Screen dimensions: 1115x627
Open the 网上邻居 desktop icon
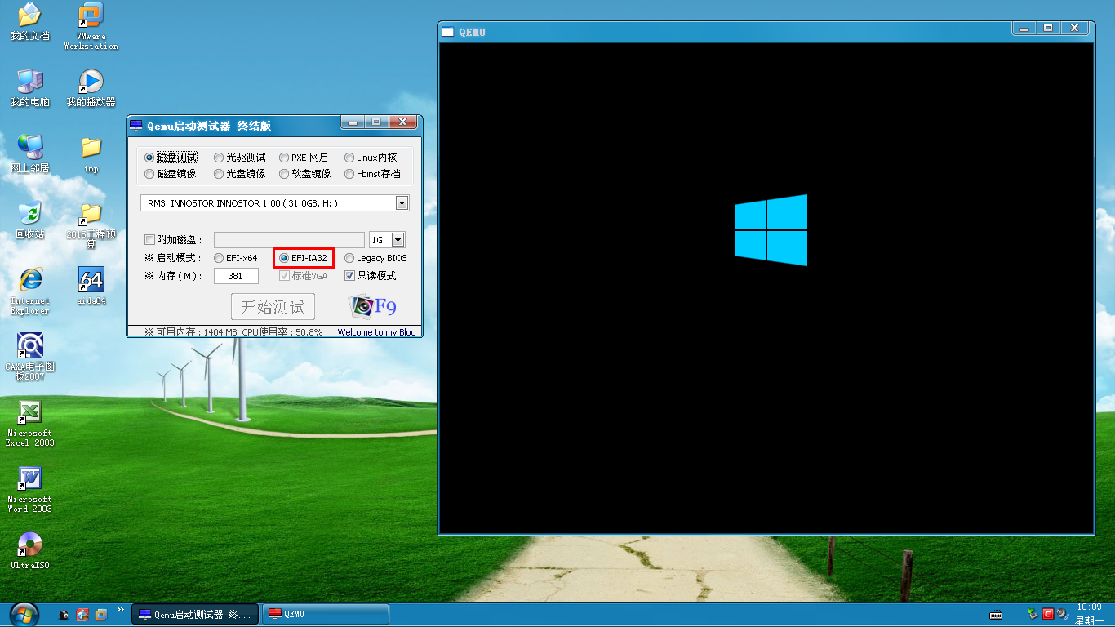[29, 154]
